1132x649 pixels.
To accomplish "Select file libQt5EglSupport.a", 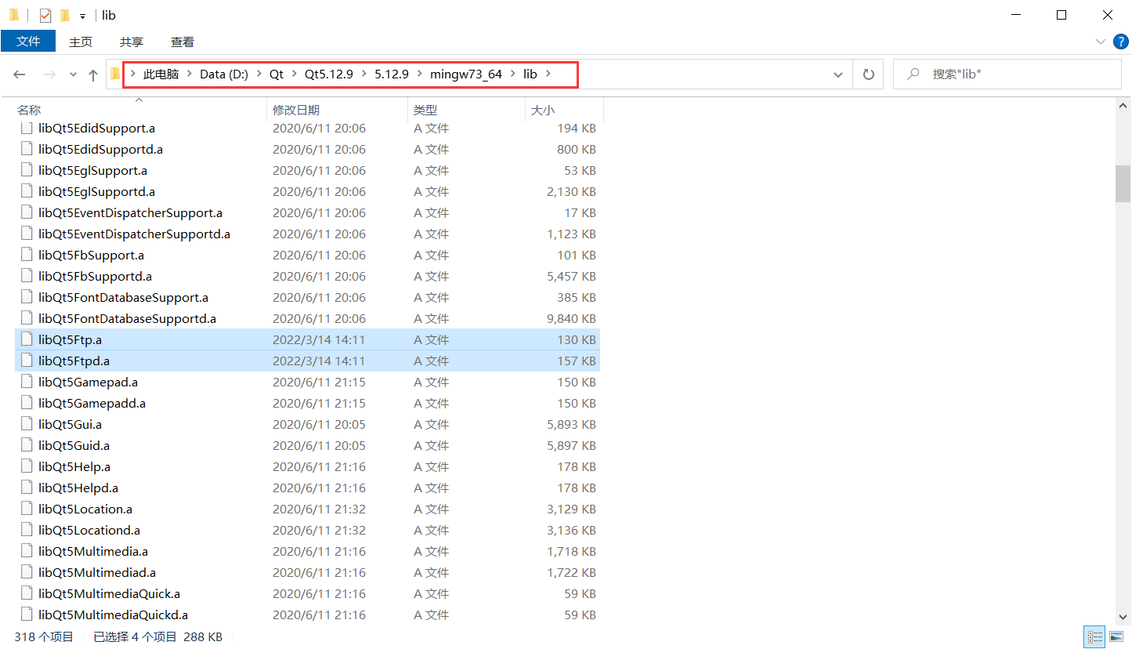I will tap(307, 170).
